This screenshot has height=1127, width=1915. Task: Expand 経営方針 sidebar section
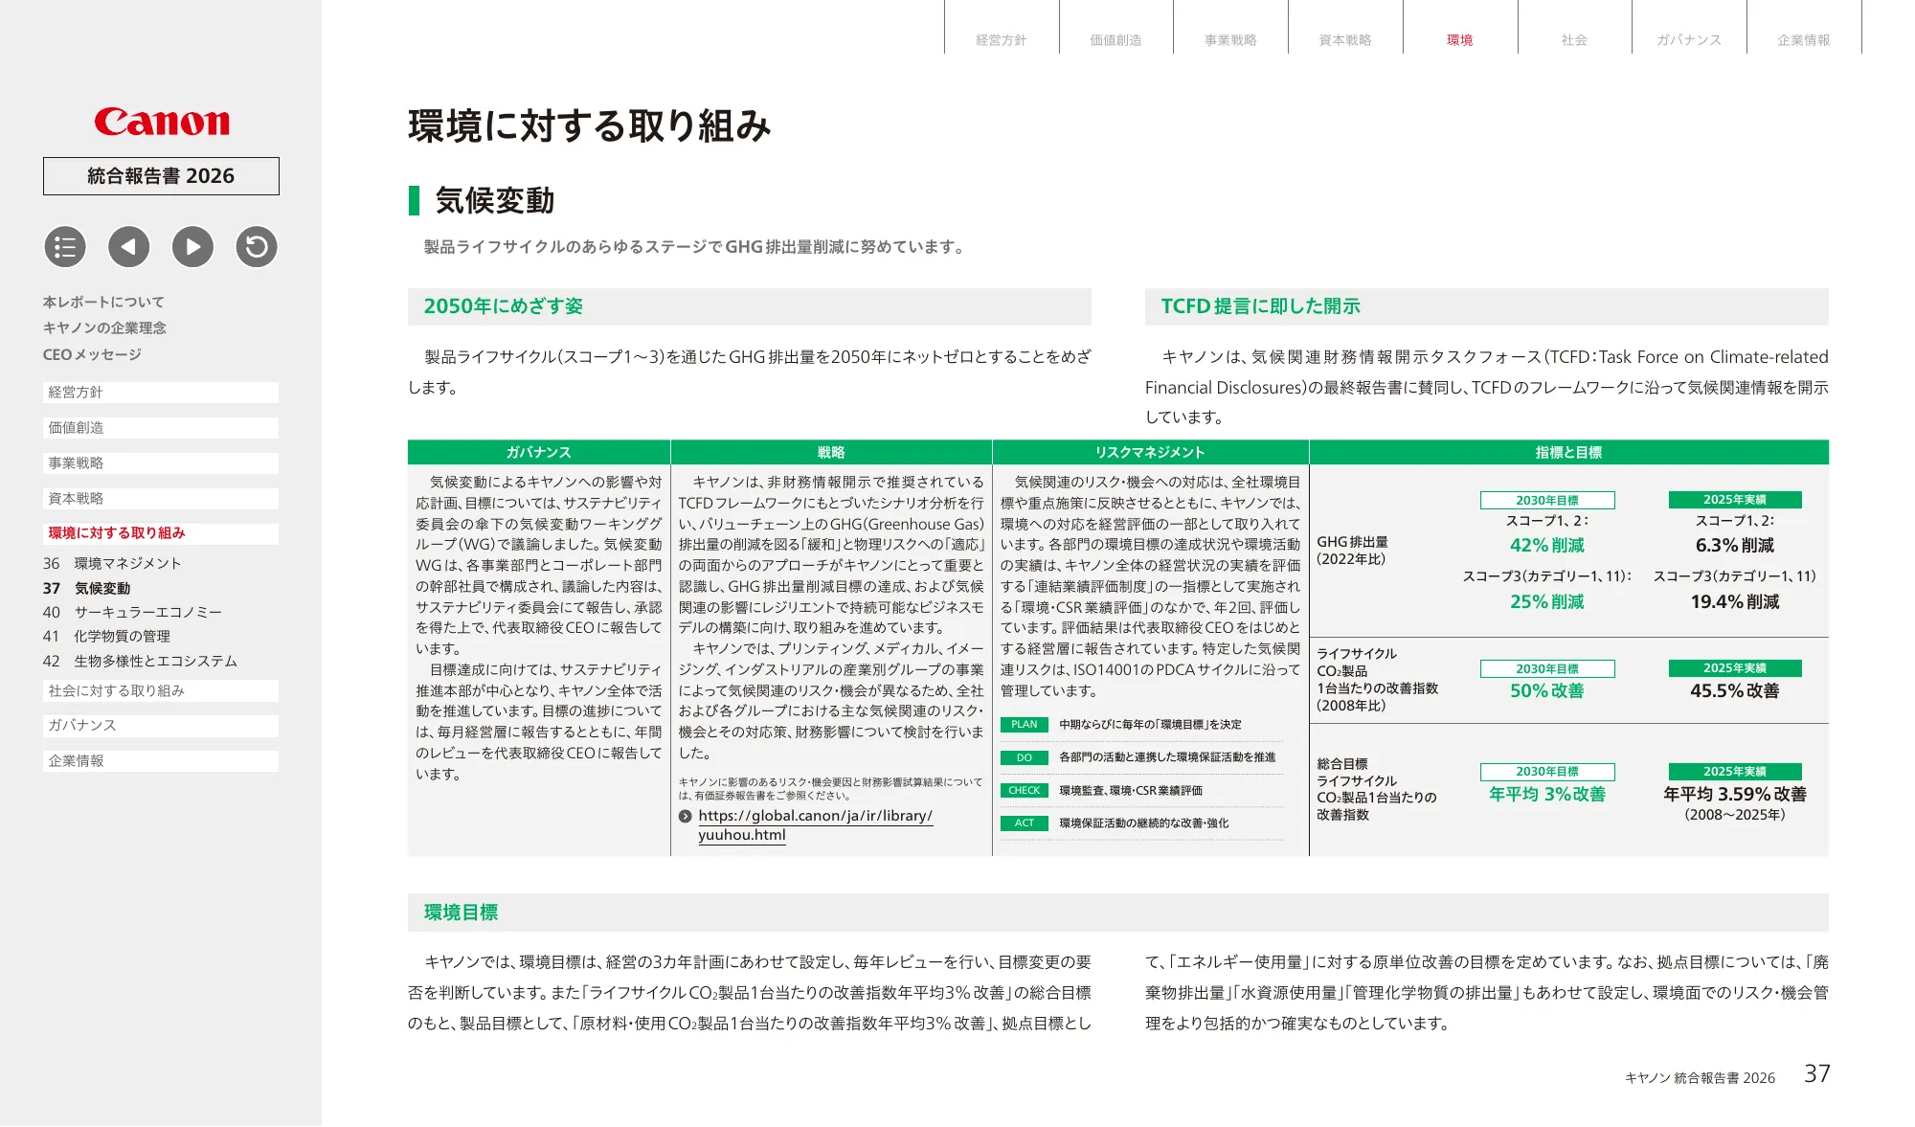tap(161, 393)
